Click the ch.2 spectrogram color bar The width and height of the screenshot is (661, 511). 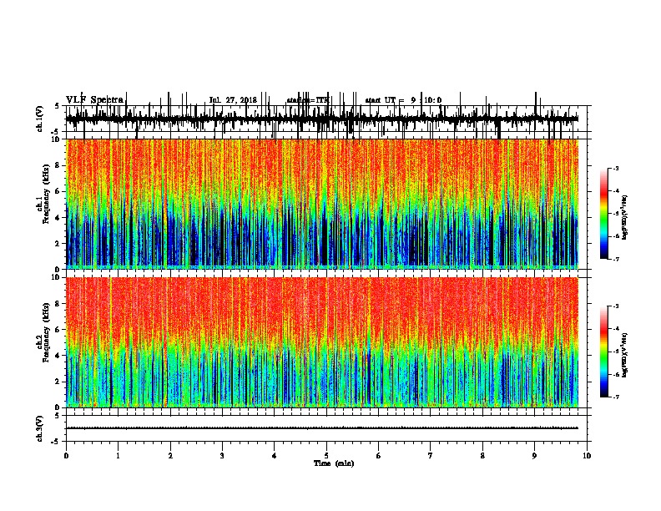point(604,352)
